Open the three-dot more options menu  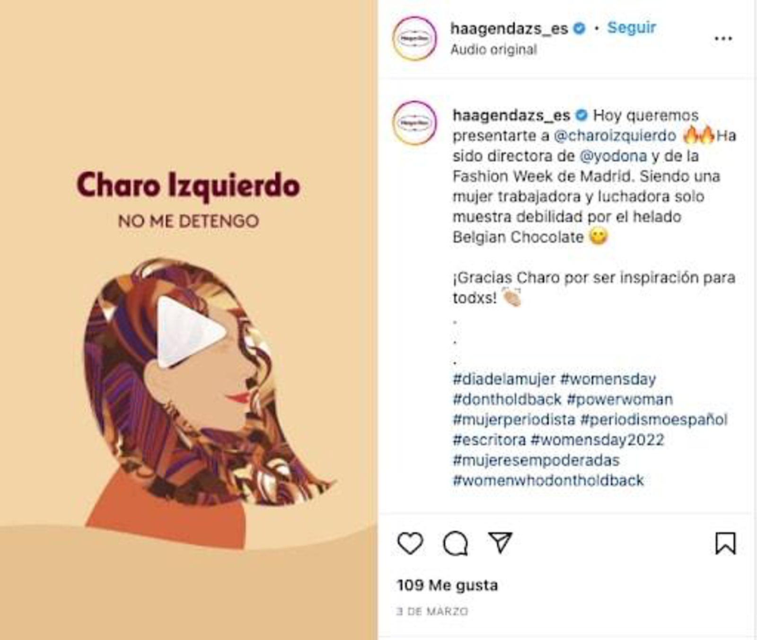(723, 38)
